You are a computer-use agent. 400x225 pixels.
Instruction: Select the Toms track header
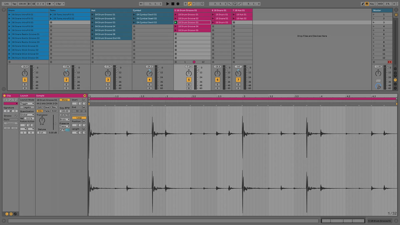tap(69, 10)
